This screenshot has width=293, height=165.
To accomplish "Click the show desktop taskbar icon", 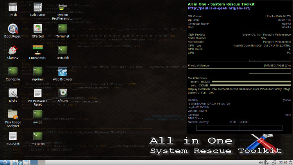I will [26, 162].
